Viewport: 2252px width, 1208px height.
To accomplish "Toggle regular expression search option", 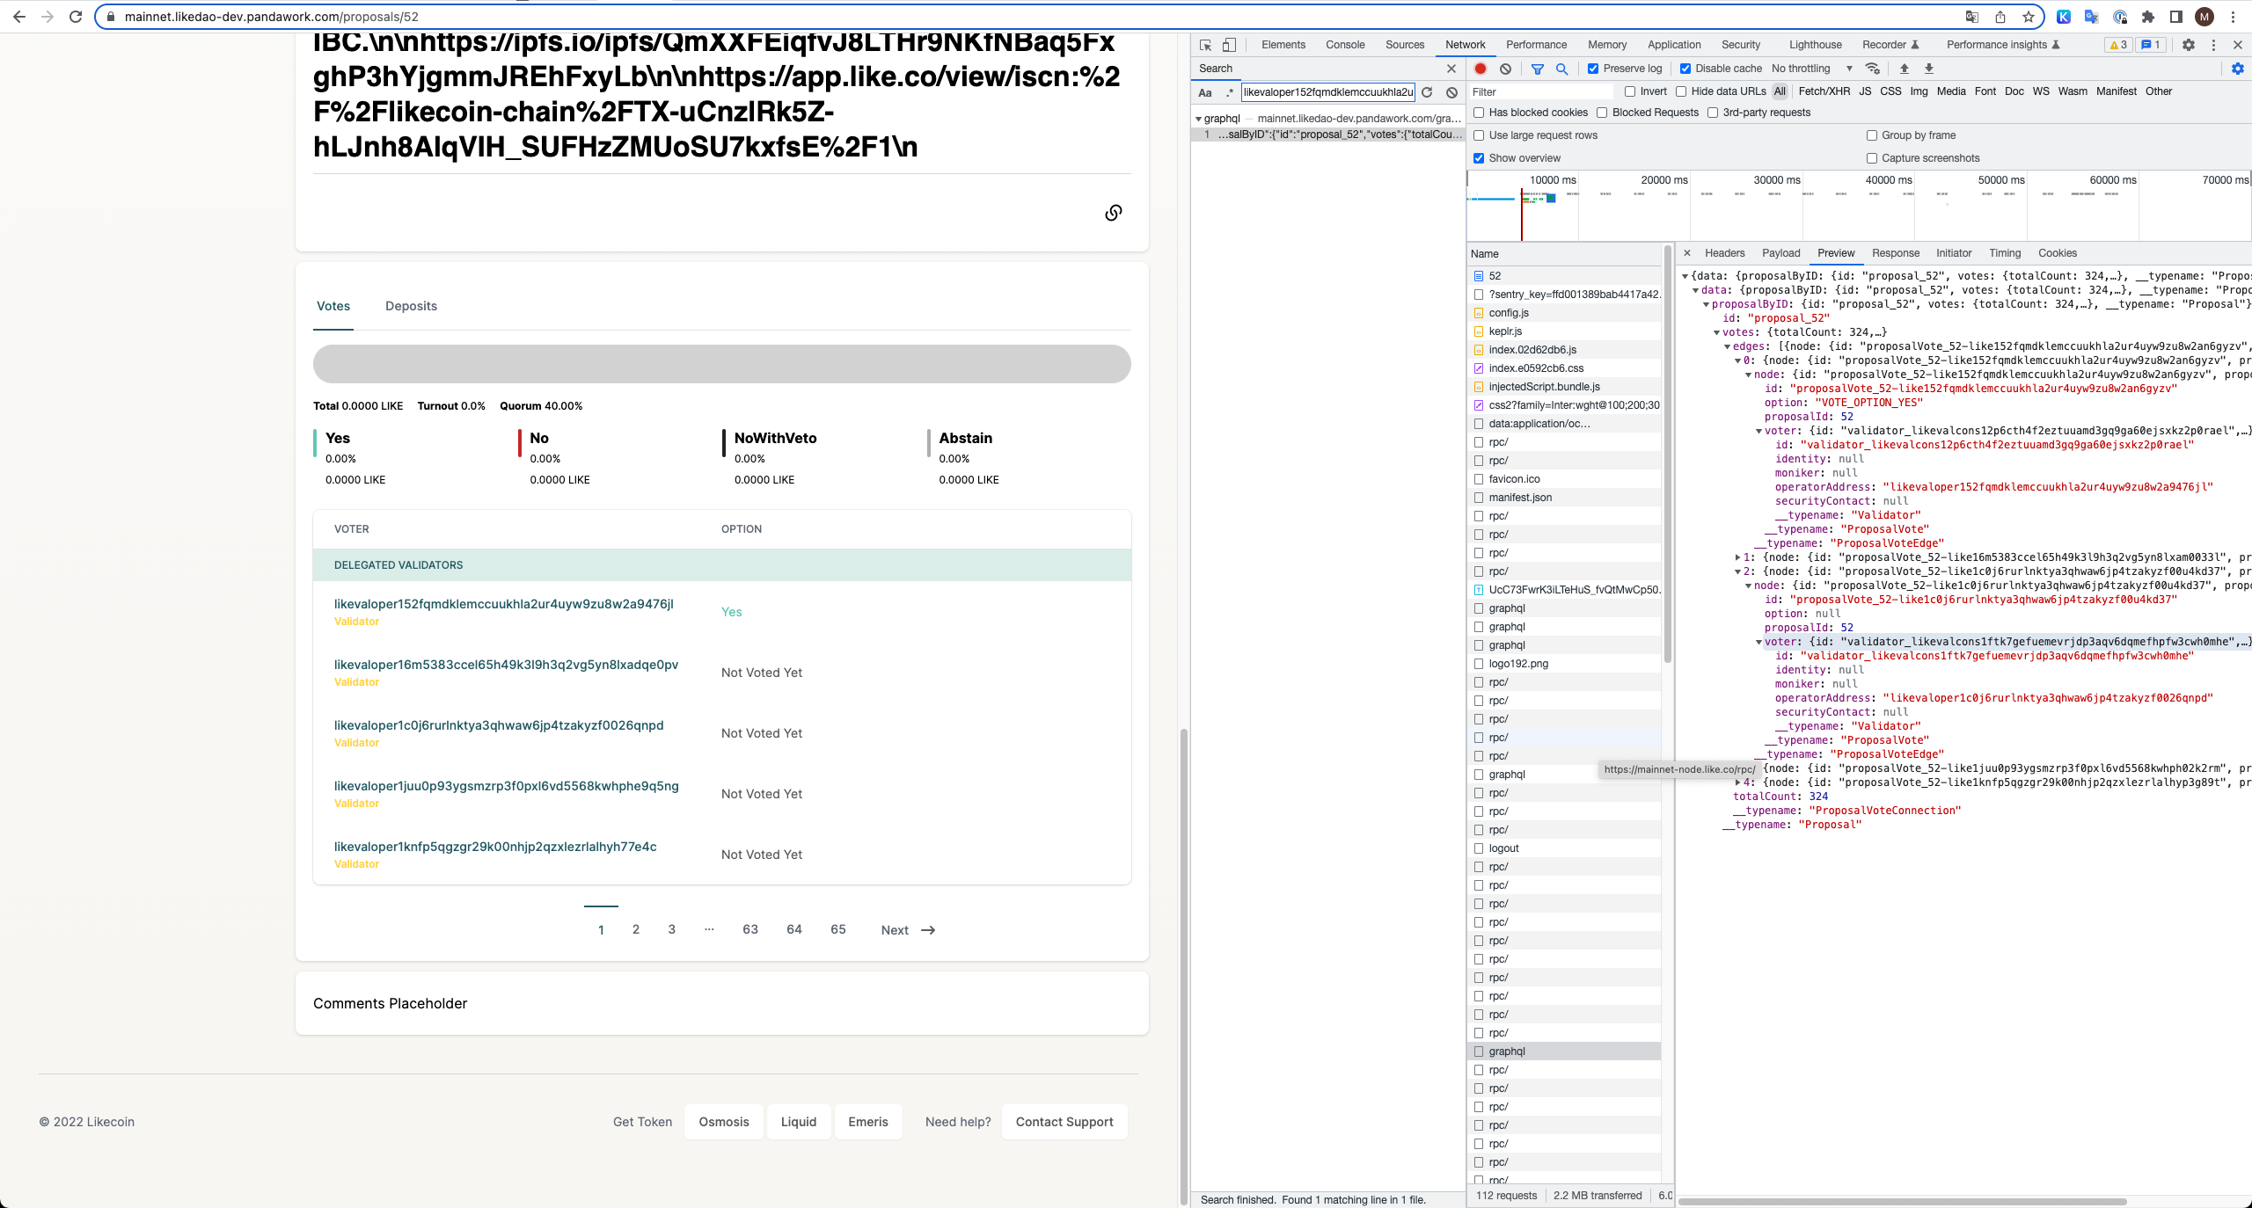I will (x=1229, y=92).
